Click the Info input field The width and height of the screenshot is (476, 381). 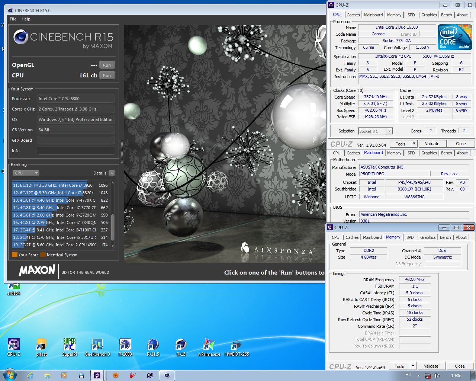[x=76, y=151]
